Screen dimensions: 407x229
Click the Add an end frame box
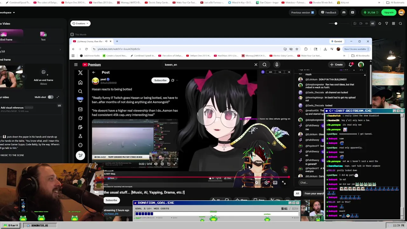point(43,77)
